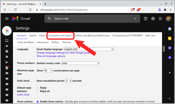Open Snoozed clock icon in sidebar
This screenshot has width=175, height=104.
coord(7,51)
